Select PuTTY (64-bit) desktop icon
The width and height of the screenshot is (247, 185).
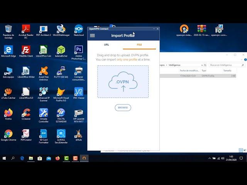tap(61, 72)
